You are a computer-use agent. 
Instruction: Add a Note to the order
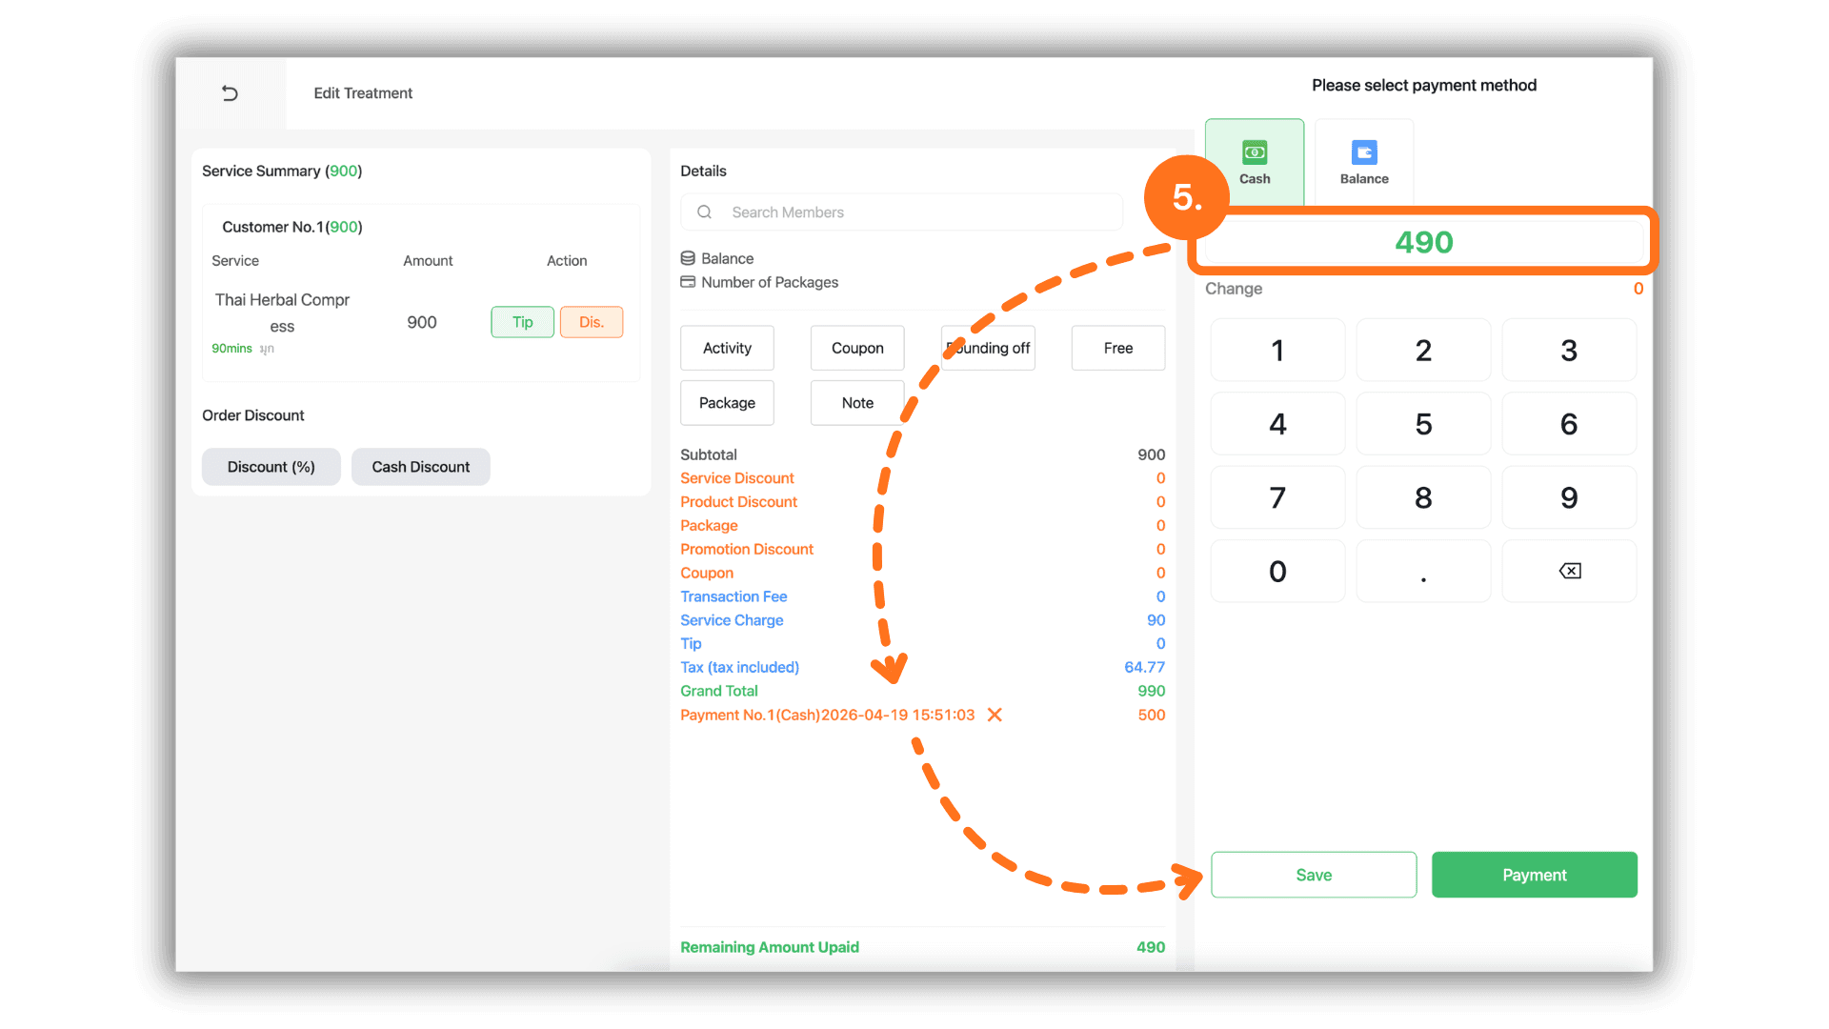[x=857, y=403]
